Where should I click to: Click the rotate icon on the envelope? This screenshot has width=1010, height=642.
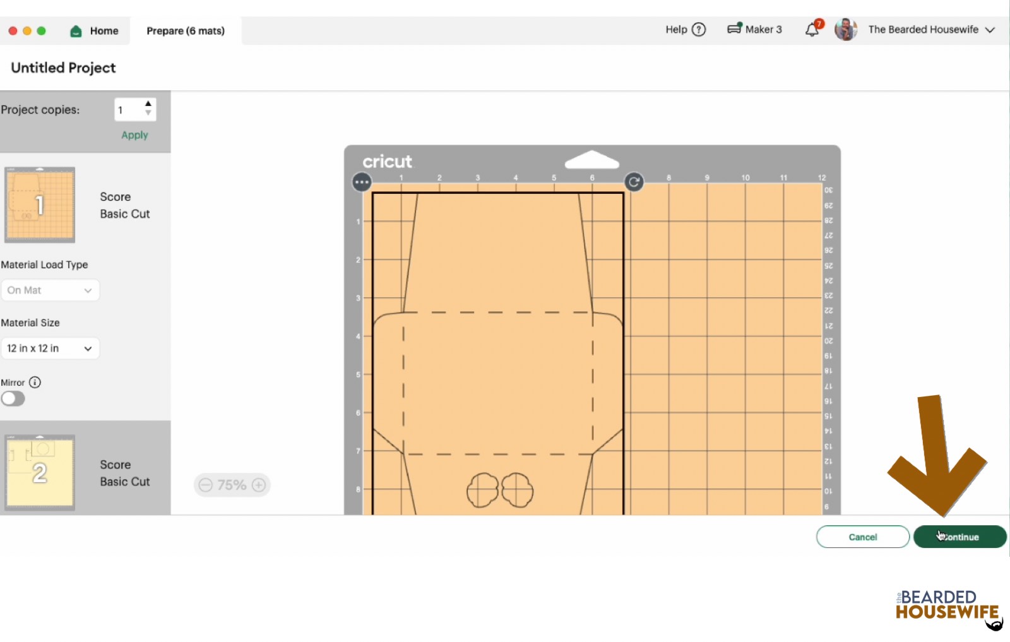click(x=634, y=182)
